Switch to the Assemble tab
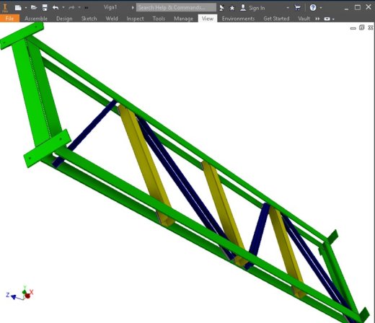Viewport: 375px width, 323px height. tap(36, 19)
